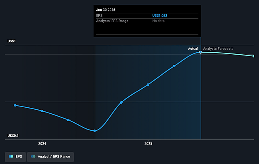The height and width of the screenshot is (164, 259).
Task: Click the Actual label
Action: 193,49
